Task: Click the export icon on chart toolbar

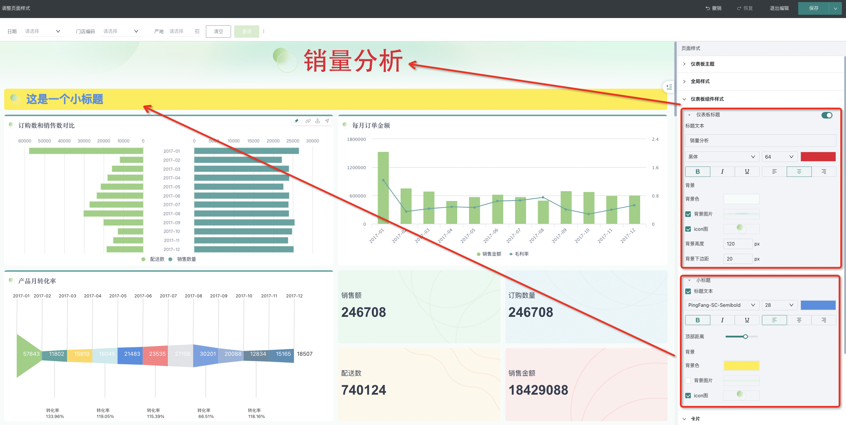Action: (318, 121)
